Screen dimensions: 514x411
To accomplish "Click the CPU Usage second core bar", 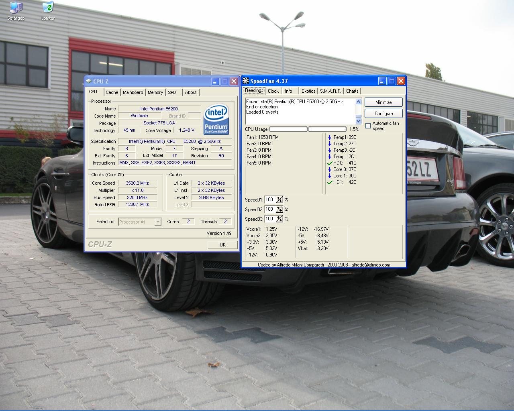I will click(x=327, y=129).
